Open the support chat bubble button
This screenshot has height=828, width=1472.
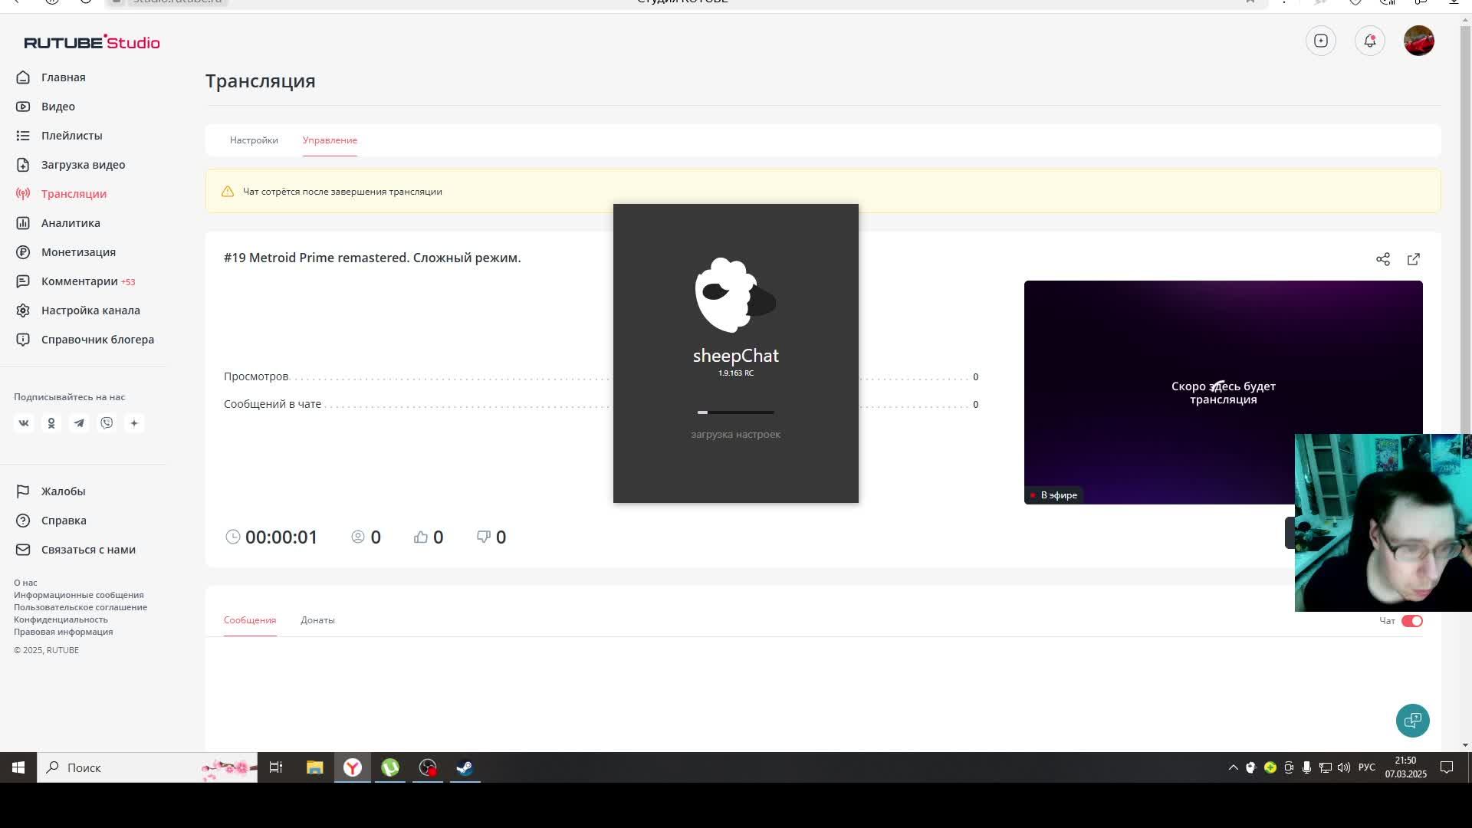[1412, 721]
